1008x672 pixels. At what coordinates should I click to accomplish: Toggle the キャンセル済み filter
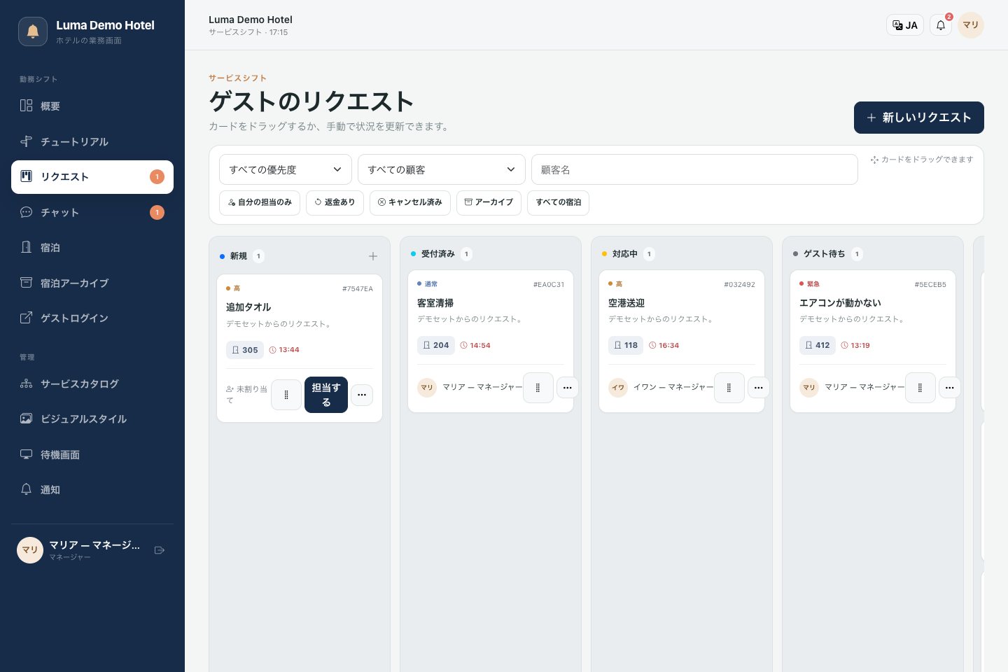410,202
